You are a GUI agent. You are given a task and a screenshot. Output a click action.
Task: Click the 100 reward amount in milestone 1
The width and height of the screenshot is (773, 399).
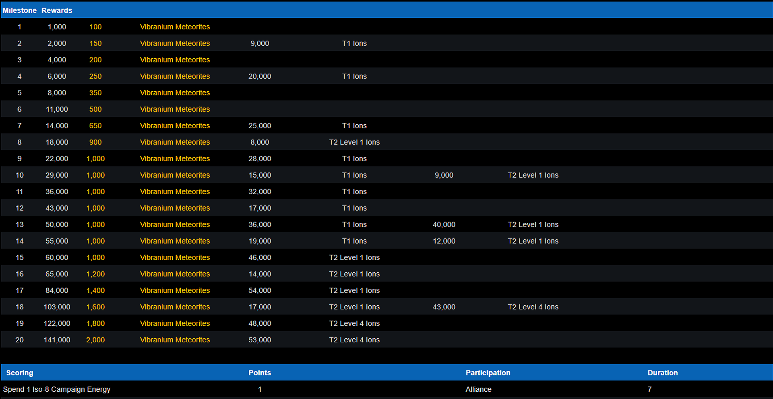coord(95,27)
